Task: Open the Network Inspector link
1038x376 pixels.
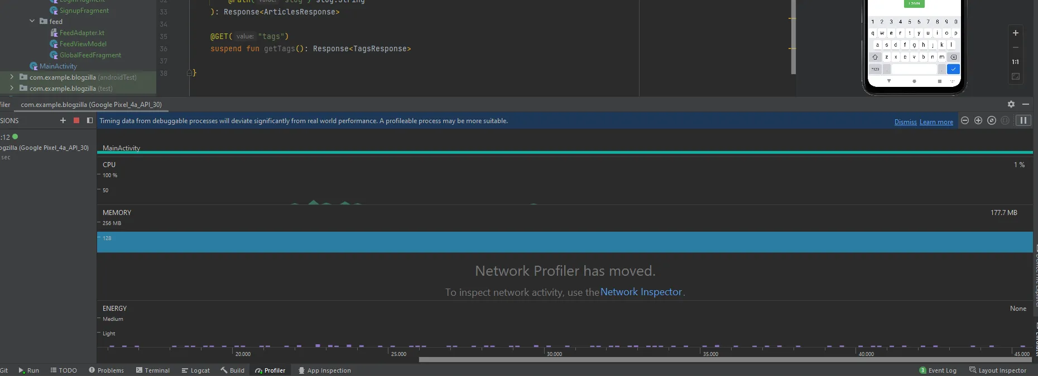Action: (641, 292)
